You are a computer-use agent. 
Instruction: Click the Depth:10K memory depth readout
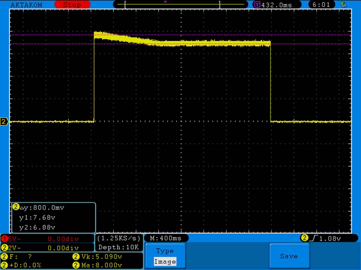(118, 247)
